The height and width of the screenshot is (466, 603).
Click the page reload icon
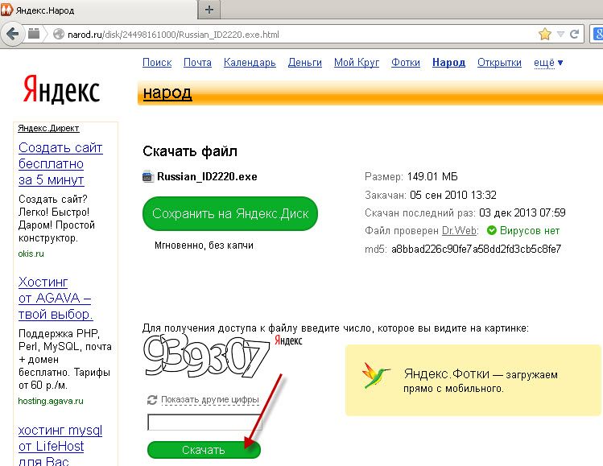coord(576,34)
